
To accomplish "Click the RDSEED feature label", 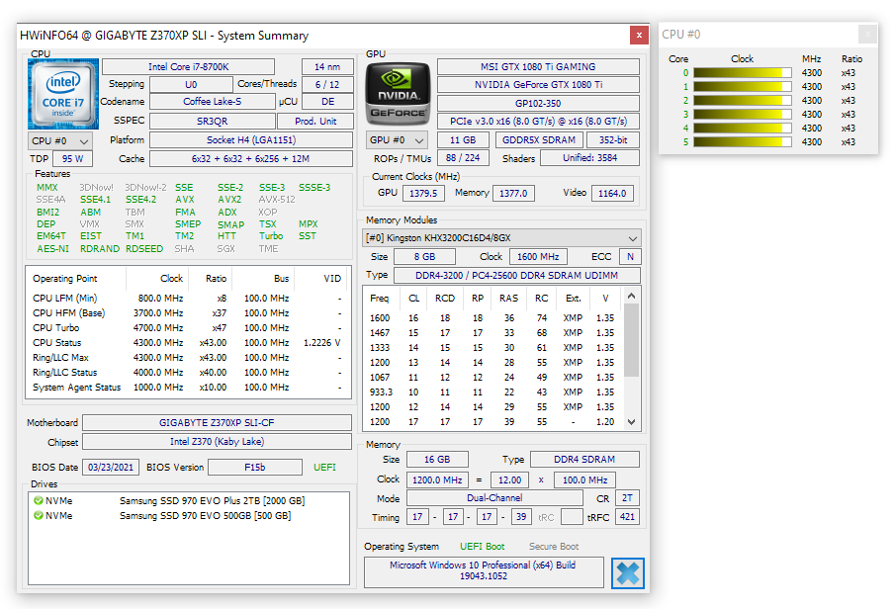I will pyautogui.click(x=144, y=249).
